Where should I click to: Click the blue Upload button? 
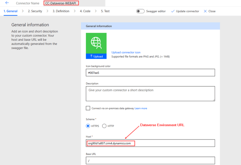coord(96,56)
